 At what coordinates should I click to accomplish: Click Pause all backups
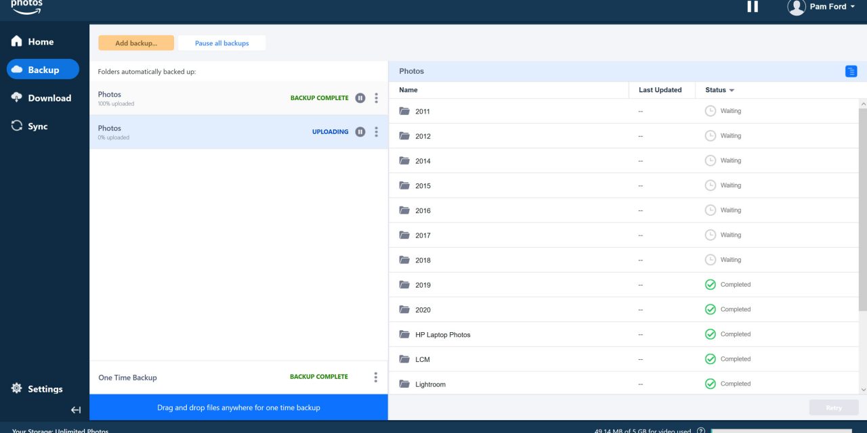(x=221, y=43)
